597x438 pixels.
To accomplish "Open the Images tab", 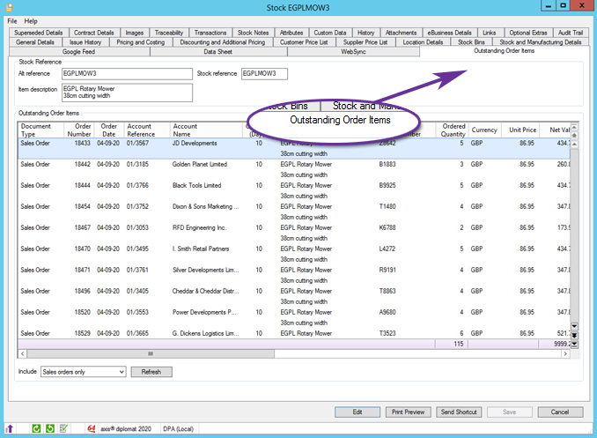I will pyautogui.click(x=135, y=33).
